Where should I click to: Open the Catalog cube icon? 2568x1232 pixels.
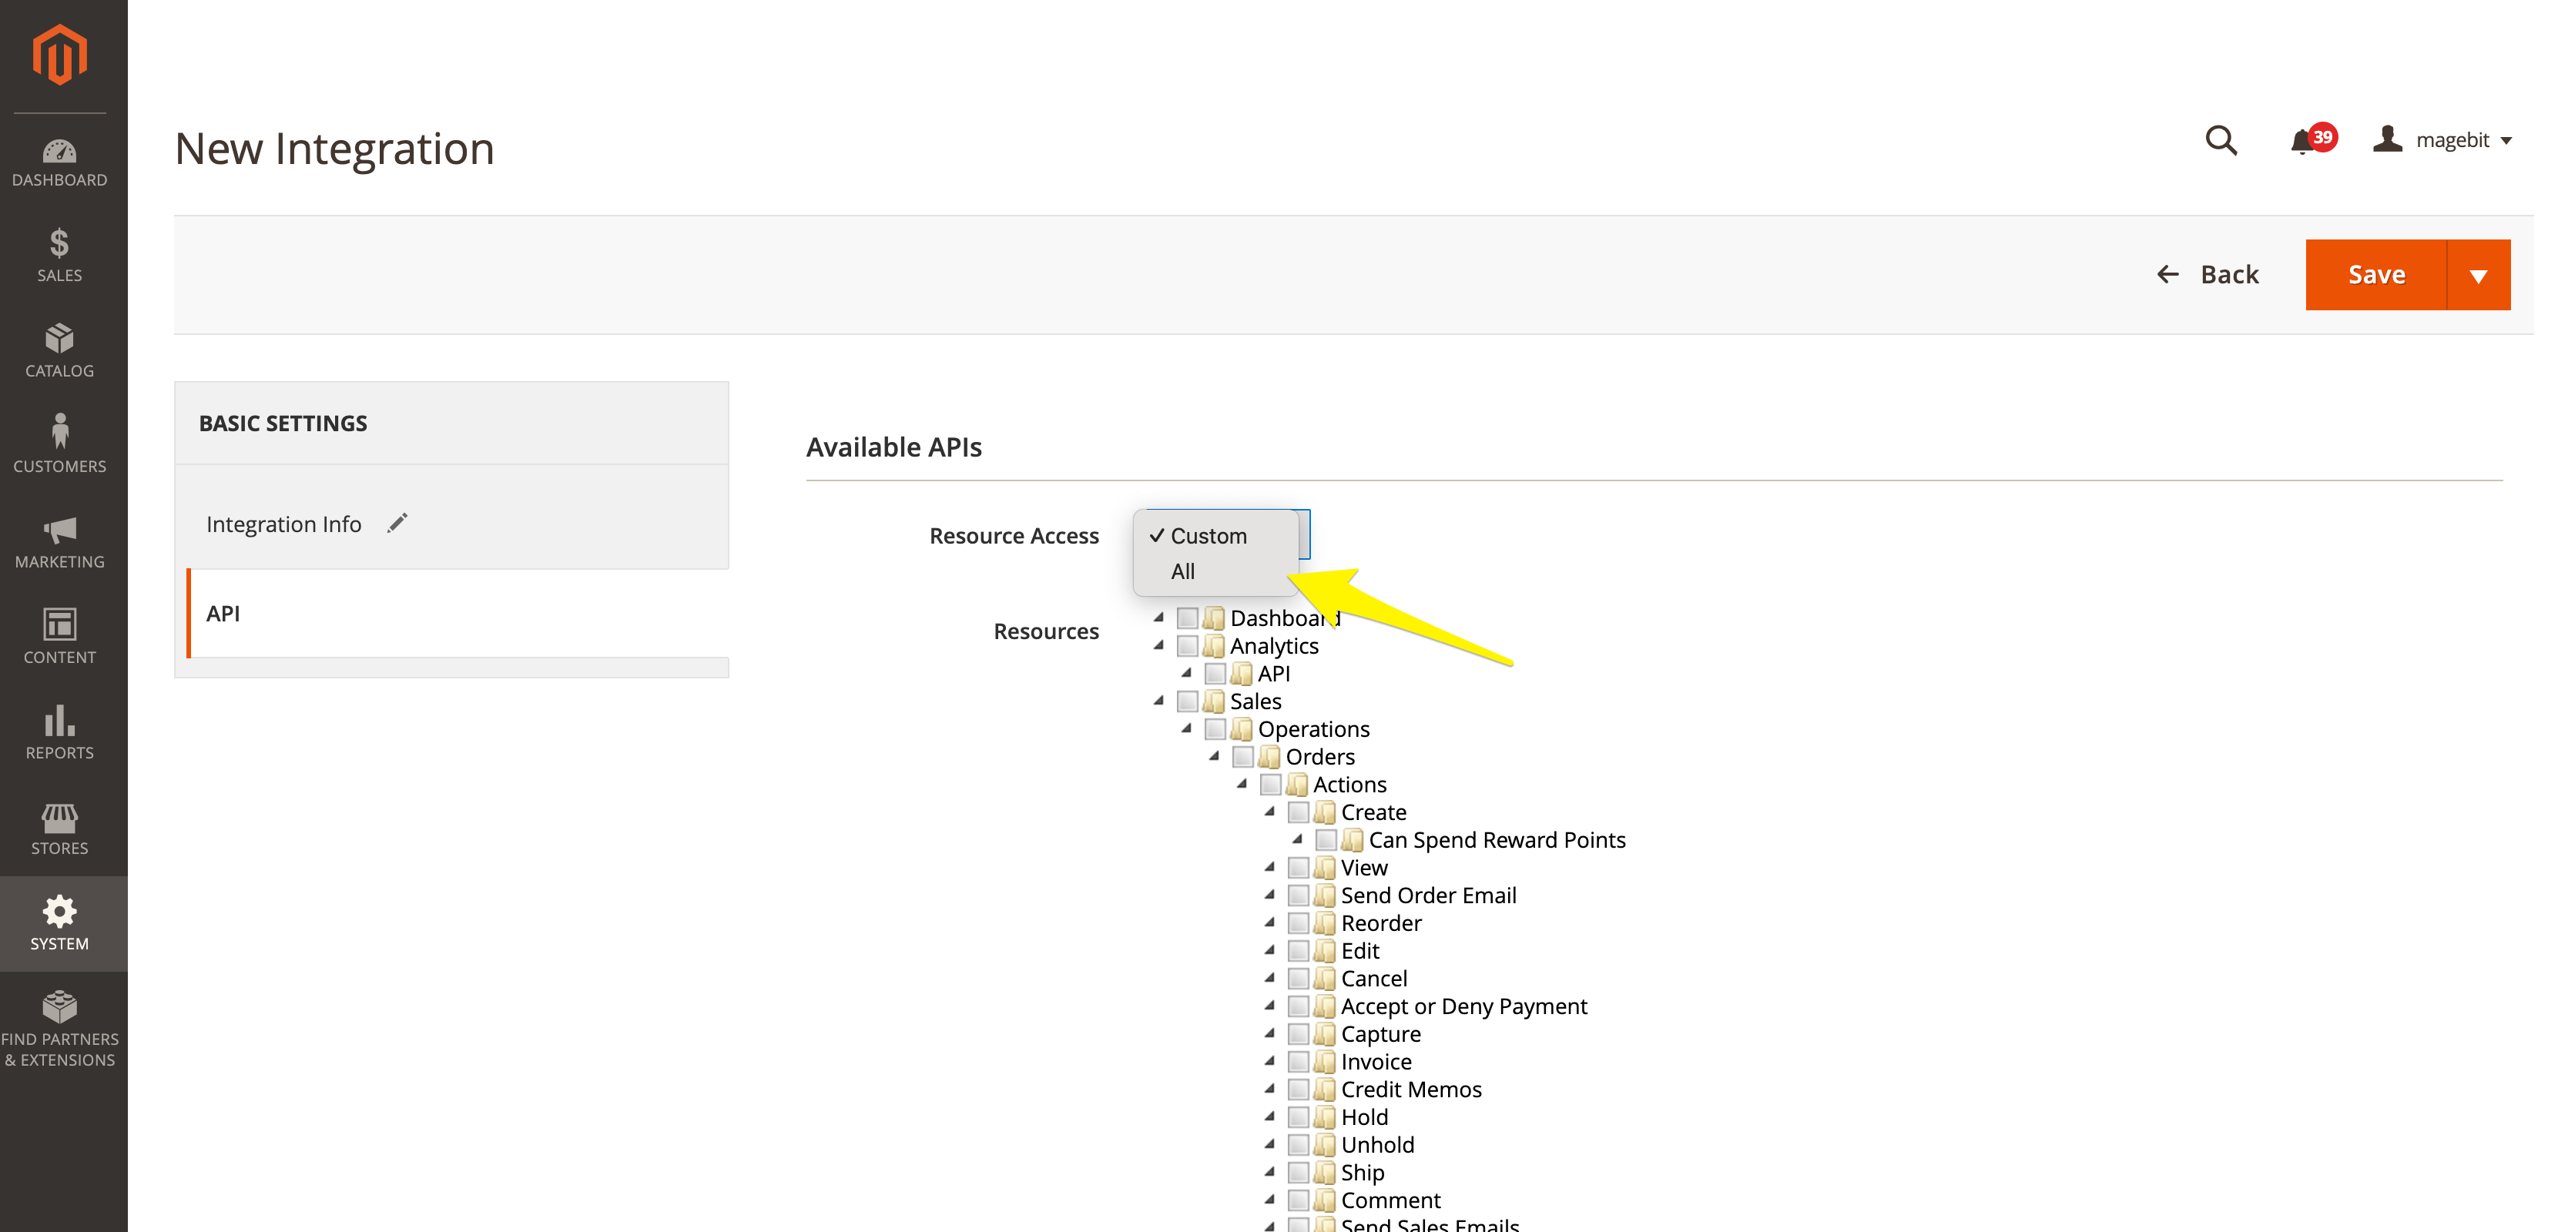click(59, 339)
